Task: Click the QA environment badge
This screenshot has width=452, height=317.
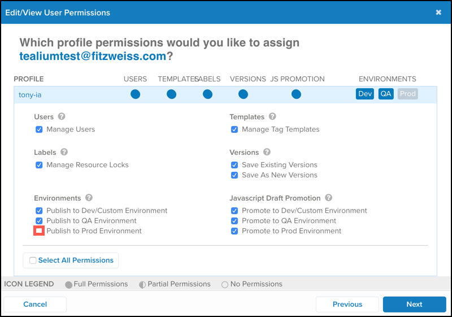Action: (386, 94)
